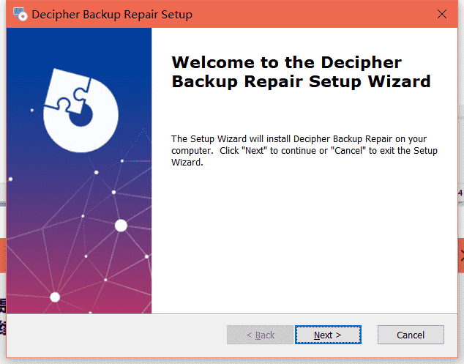Screen dimensions: 464x364
Task: Click the "Decipher Backup Repair Setup" title bar text
Action: (112, 15)
